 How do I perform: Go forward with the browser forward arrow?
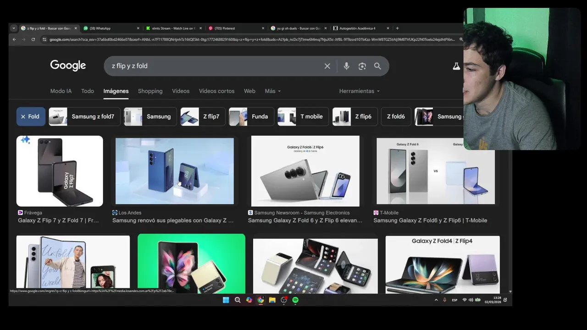pos(23,39)
